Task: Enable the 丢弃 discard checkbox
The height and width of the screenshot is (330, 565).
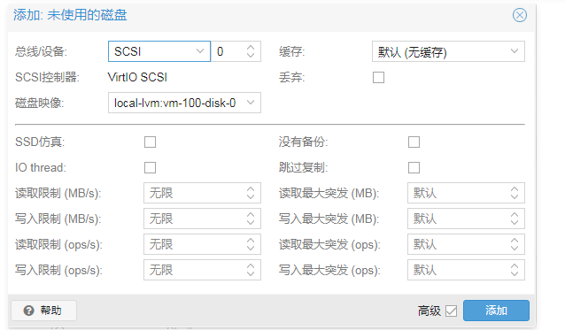Action: (378, 77)
